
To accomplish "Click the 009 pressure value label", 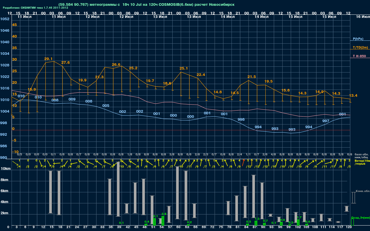I will [x=72, y=99].
